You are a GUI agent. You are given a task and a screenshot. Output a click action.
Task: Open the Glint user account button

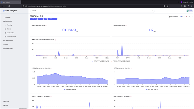click(x=189, y=11)
